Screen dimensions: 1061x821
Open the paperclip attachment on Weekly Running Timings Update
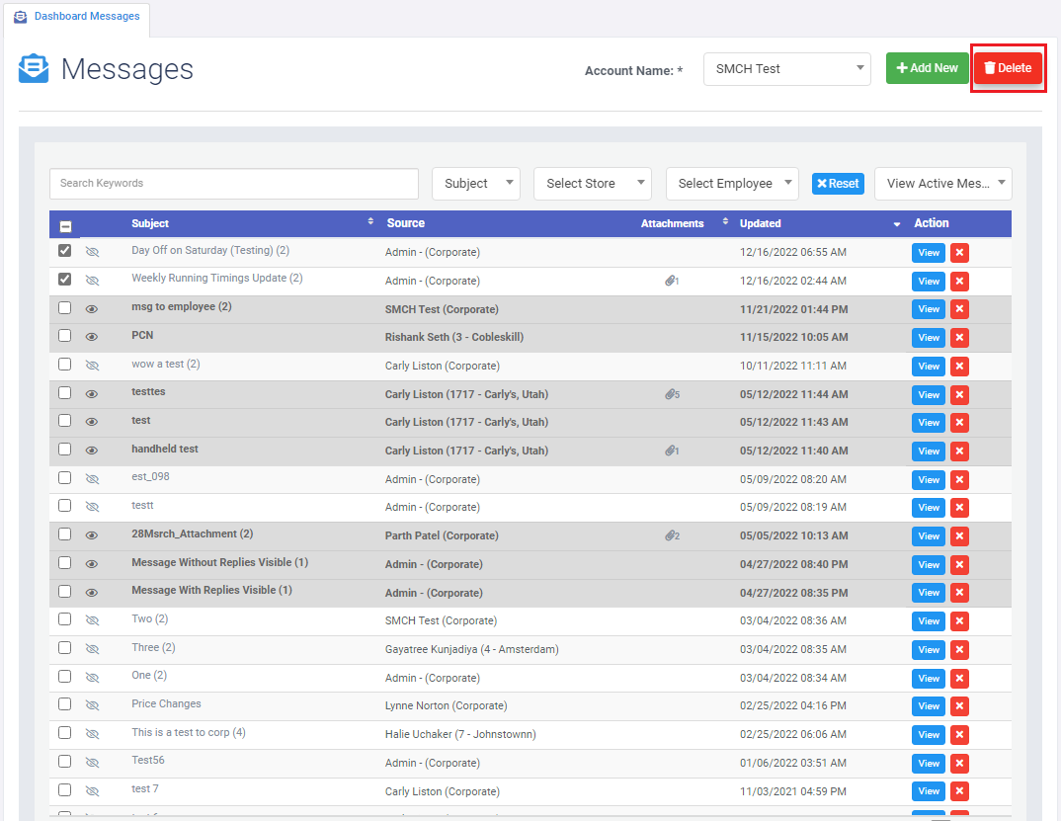673,281
